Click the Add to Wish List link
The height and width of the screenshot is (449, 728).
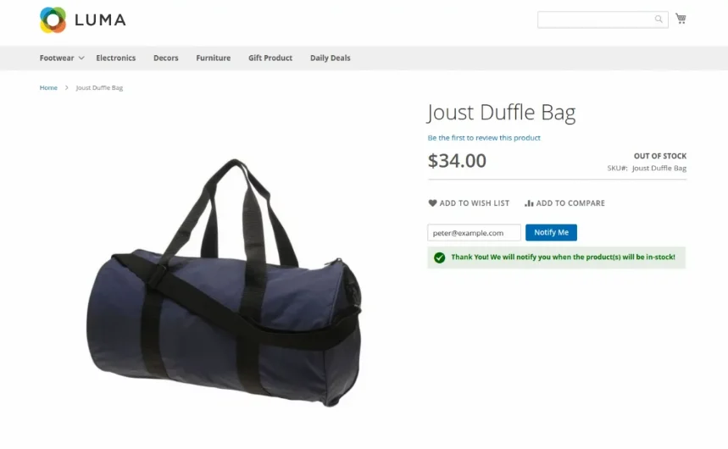(469, 203)
